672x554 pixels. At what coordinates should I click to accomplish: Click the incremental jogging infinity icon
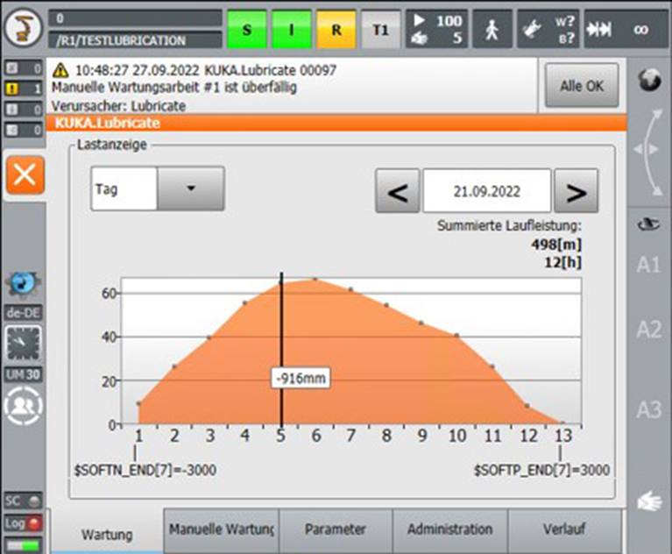(628, 29)
